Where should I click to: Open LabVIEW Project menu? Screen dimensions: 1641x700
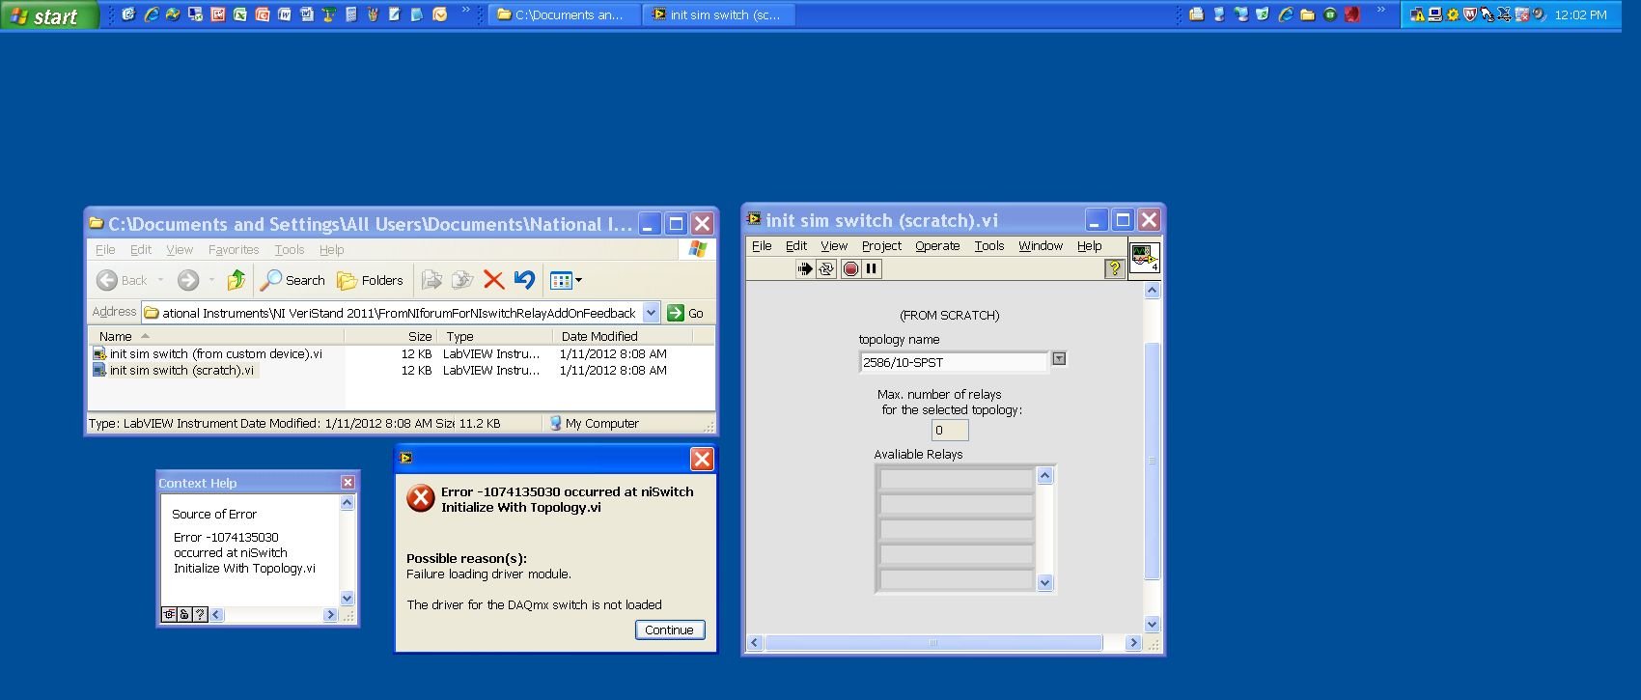tap(881, 245)
